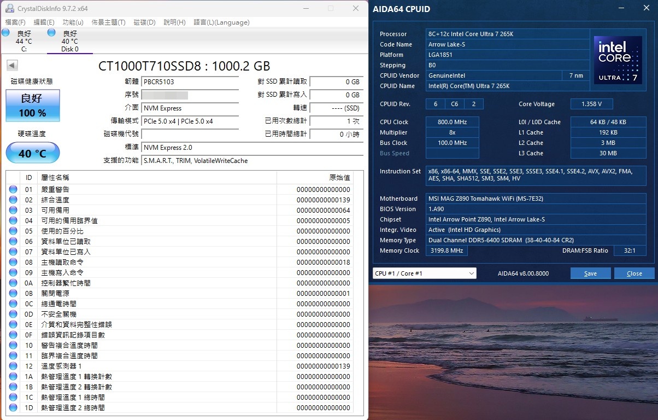Click the blue status dot beside 介質和資料完整性錯誤
The width and height of the screenshot is (658, 420).
click(12, 324)
